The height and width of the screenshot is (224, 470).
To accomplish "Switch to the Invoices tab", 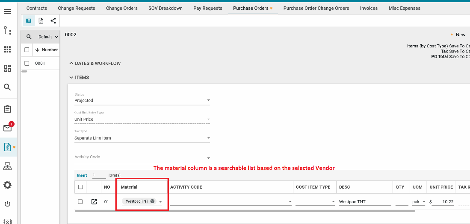I will click(x=369, y=8).
